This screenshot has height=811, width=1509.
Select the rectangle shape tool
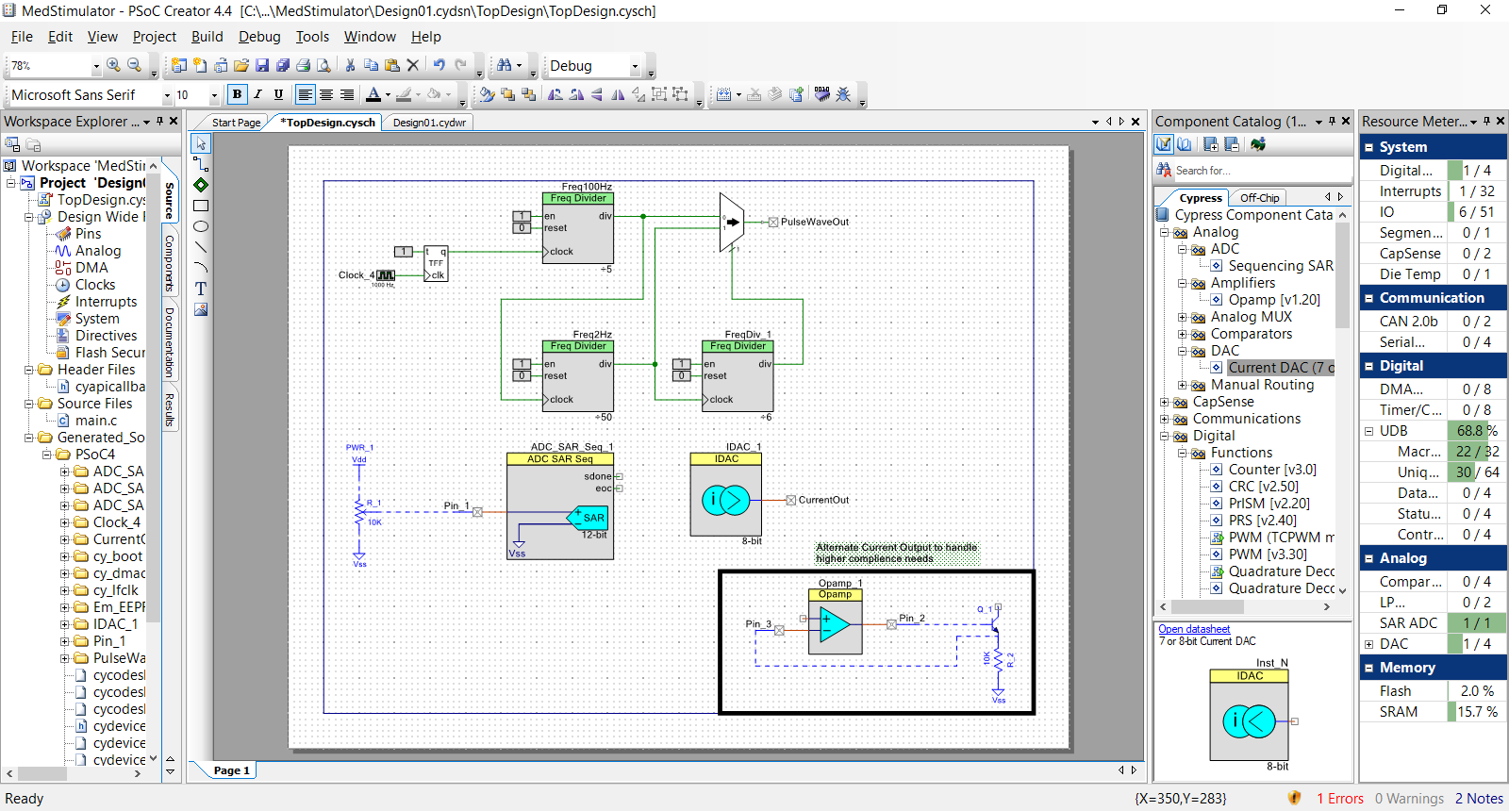[x=201, y=206]
